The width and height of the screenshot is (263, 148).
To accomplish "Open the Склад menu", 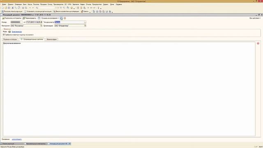I will coord(50,5).
